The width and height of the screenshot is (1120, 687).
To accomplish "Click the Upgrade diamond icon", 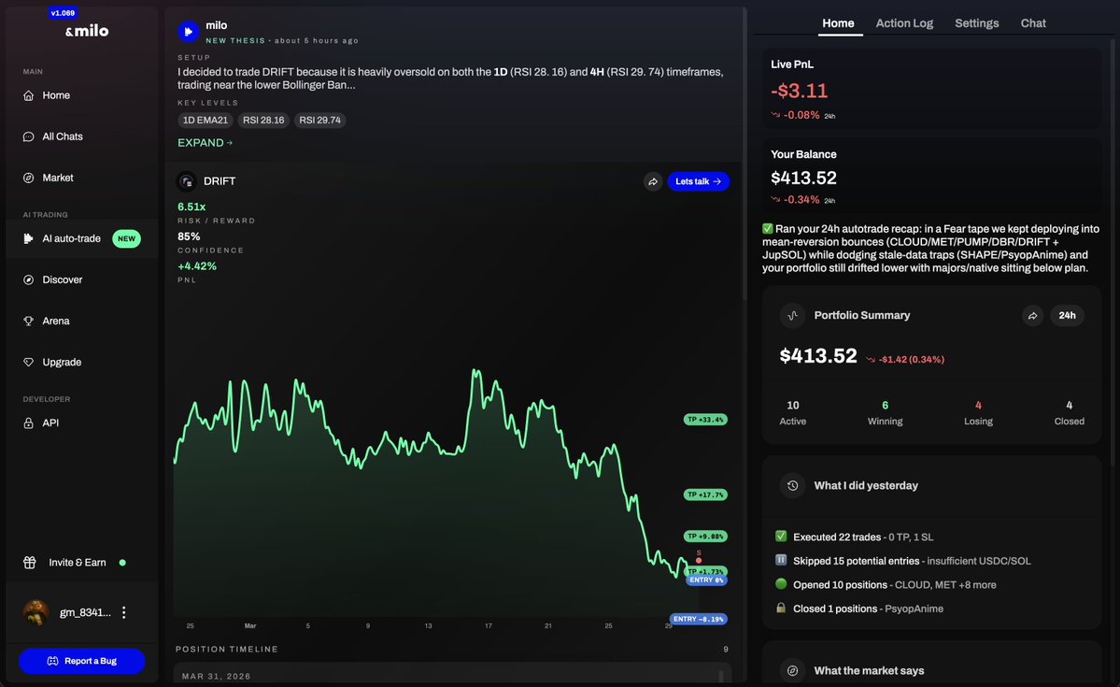I will coord(29,363).
